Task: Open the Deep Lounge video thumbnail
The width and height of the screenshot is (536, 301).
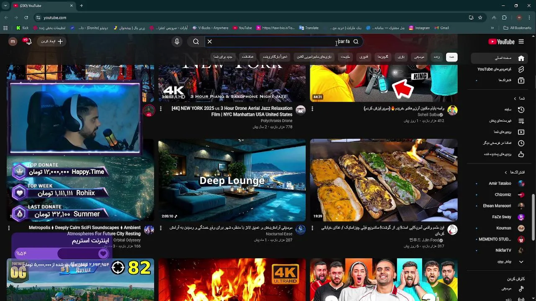Action: pyautogui.click(x=232, y=180)
